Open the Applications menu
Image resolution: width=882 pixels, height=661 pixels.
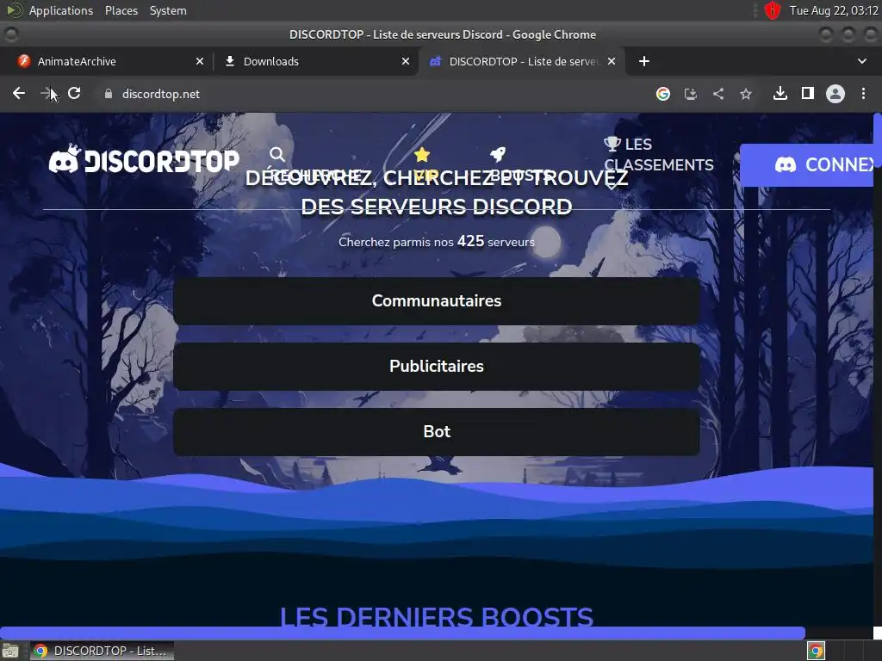point(61,10)
